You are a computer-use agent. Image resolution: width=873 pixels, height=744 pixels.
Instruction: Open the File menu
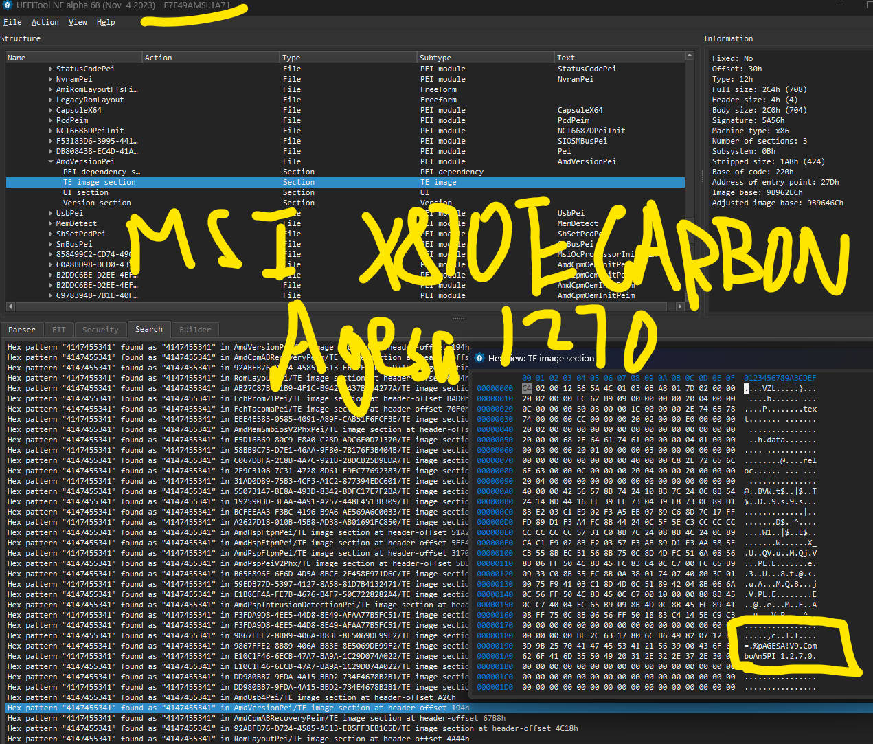click(12, 22)
